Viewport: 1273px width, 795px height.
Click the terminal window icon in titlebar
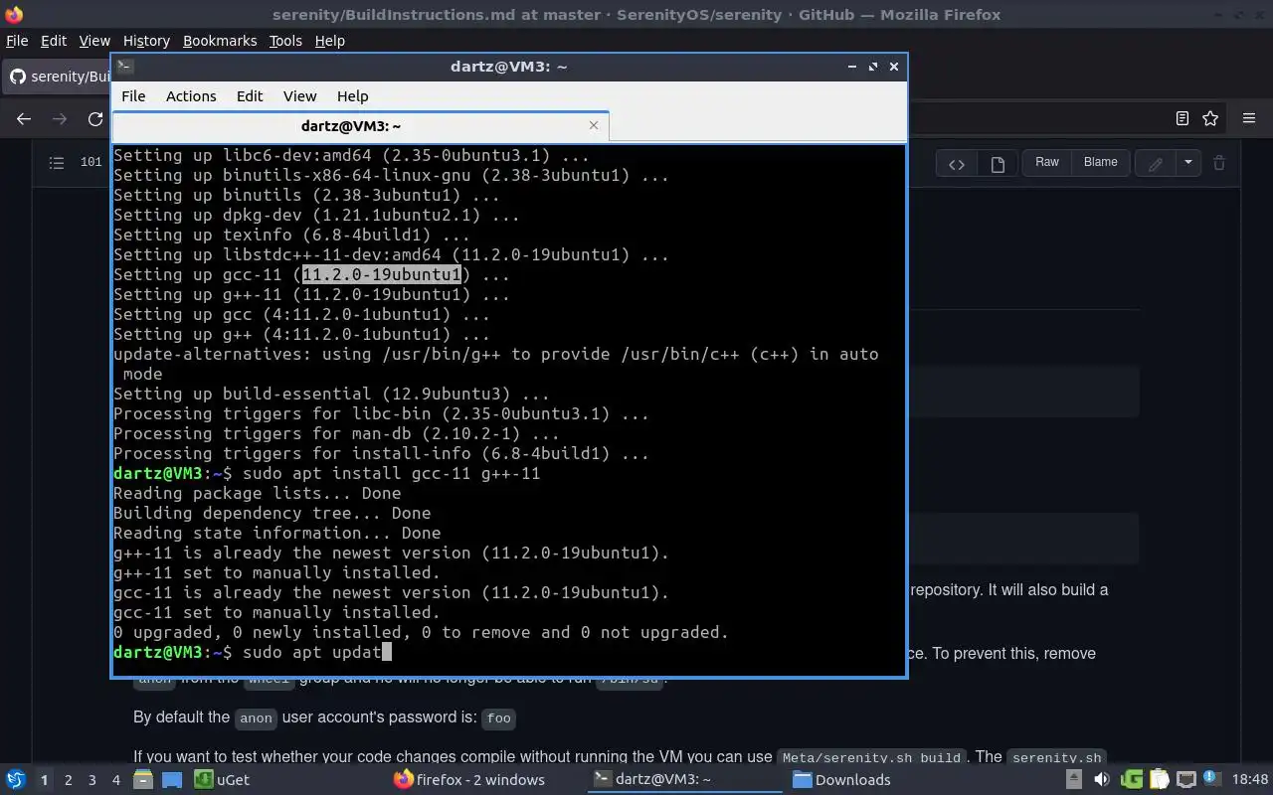pos(124,67)
